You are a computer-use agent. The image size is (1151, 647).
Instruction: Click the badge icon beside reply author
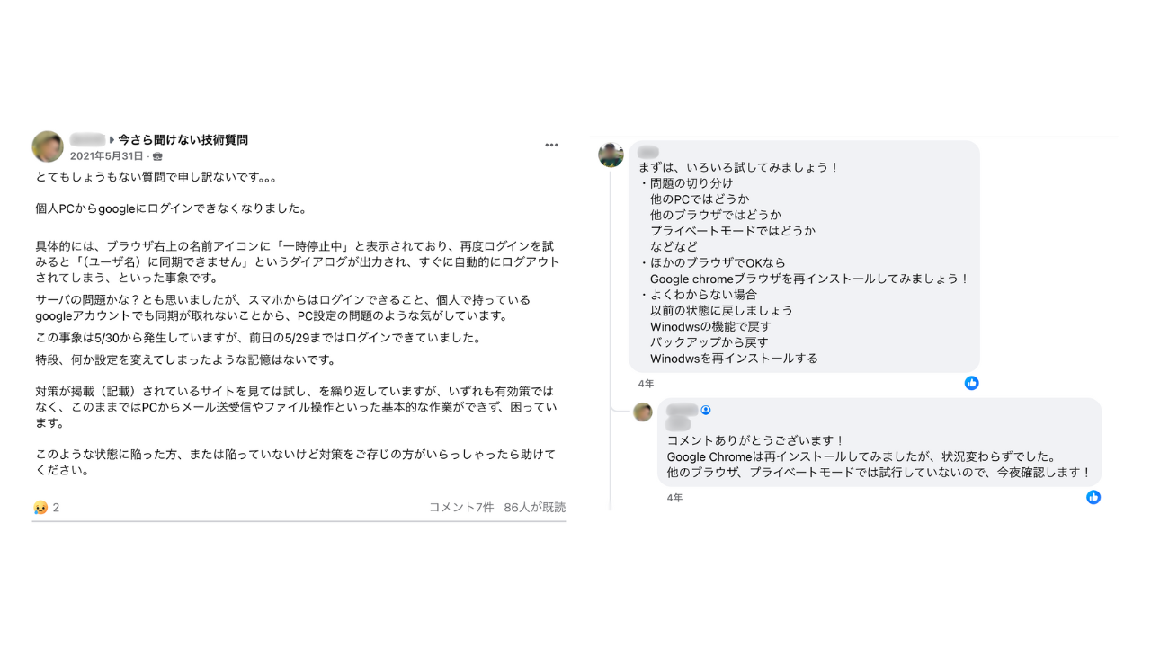point(706,410)
